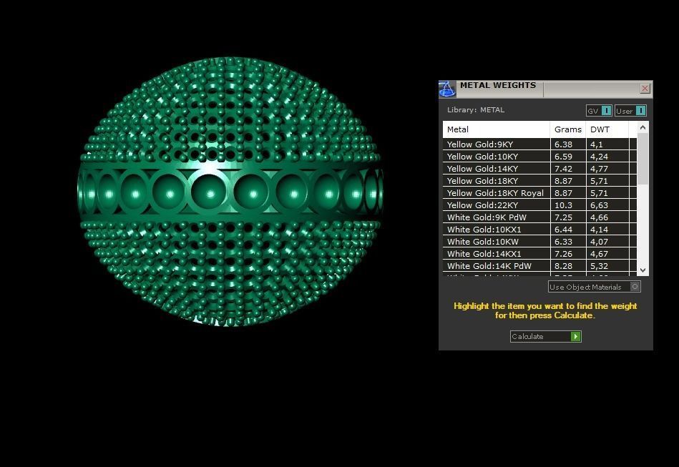Click the 6.59 grams value
679x467 pixels.
point(563,157)
